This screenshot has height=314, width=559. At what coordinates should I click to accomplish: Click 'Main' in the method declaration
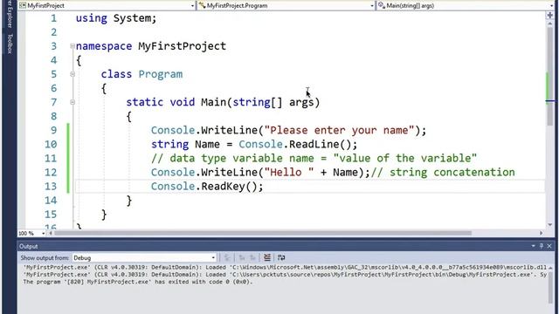tap(213, 102)
